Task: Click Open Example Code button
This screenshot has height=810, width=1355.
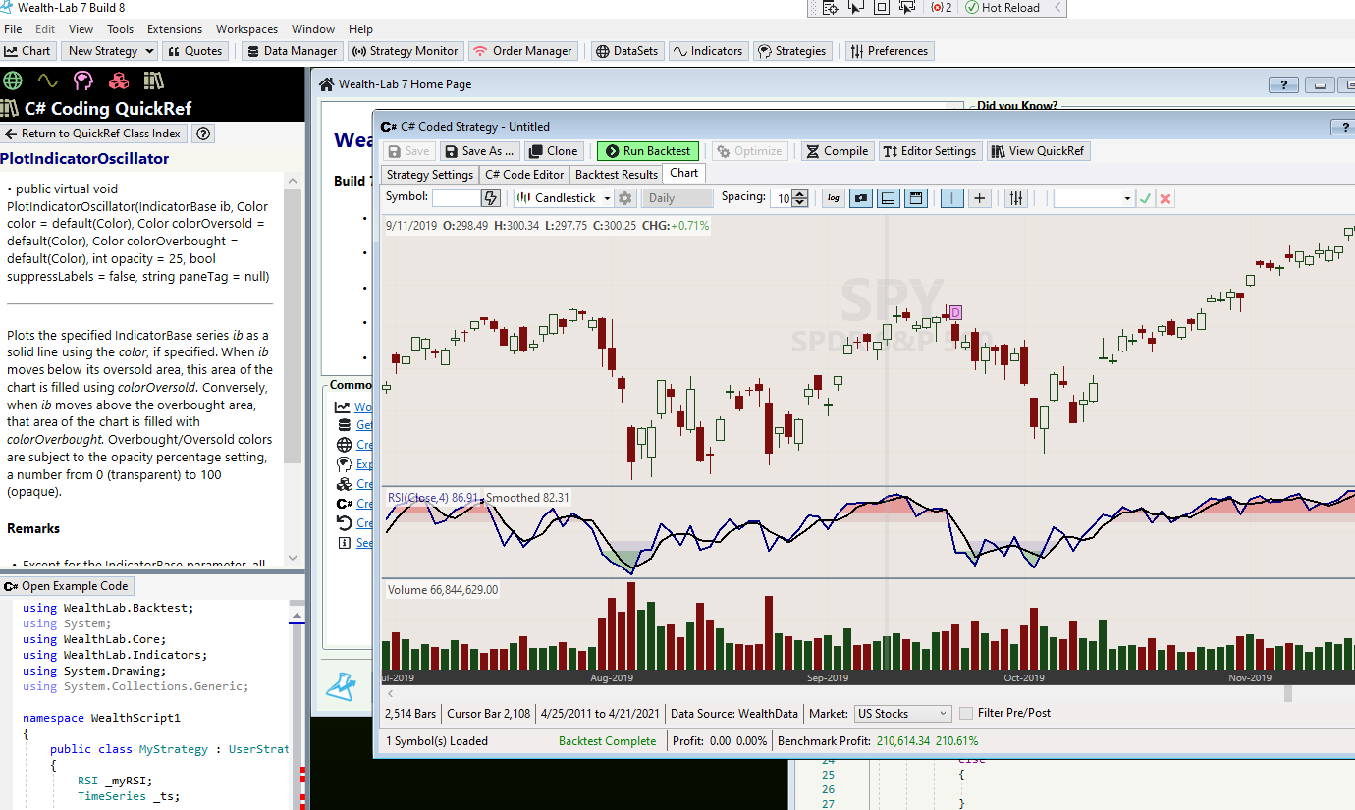Action: click(67, 586)
